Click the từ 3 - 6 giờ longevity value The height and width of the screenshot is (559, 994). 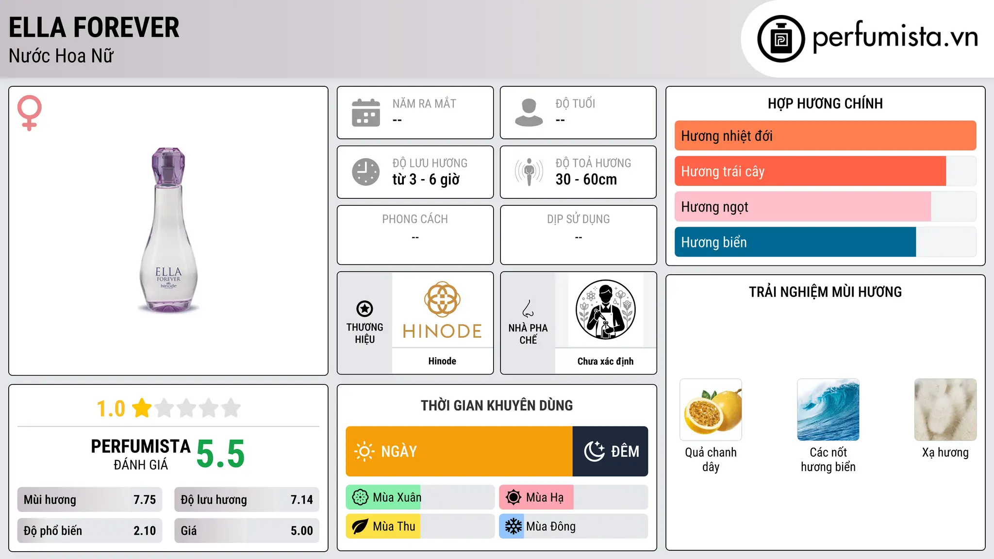point(426,180)
